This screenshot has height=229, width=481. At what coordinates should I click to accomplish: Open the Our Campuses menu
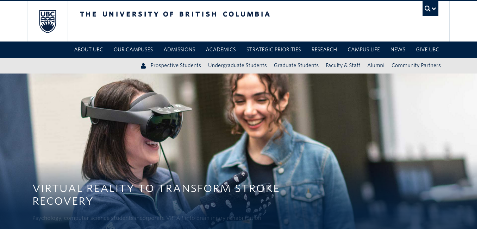click(133, 50)
